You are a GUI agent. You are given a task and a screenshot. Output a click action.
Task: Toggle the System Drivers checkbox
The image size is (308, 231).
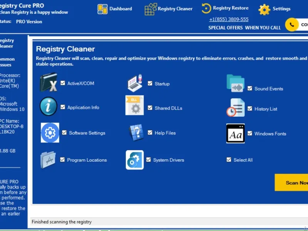149,160
